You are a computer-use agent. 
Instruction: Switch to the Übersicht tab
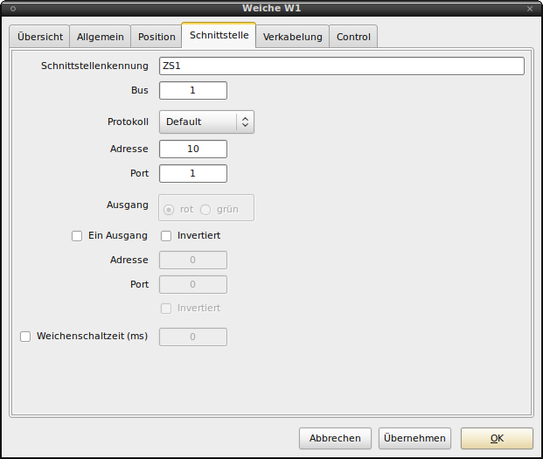[x=39, y=37]
